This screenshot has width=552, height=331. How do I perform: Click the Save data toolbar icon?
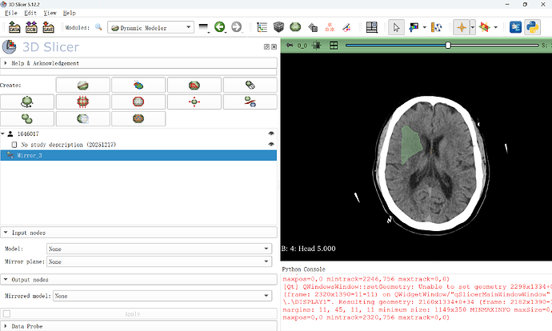point(48,27)
